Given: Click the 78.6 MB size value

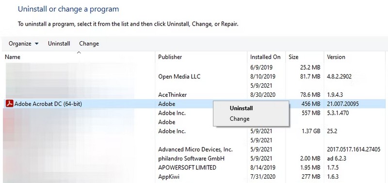Looking at the screenshot, I should pyautogui.click(x=309, y=95).
